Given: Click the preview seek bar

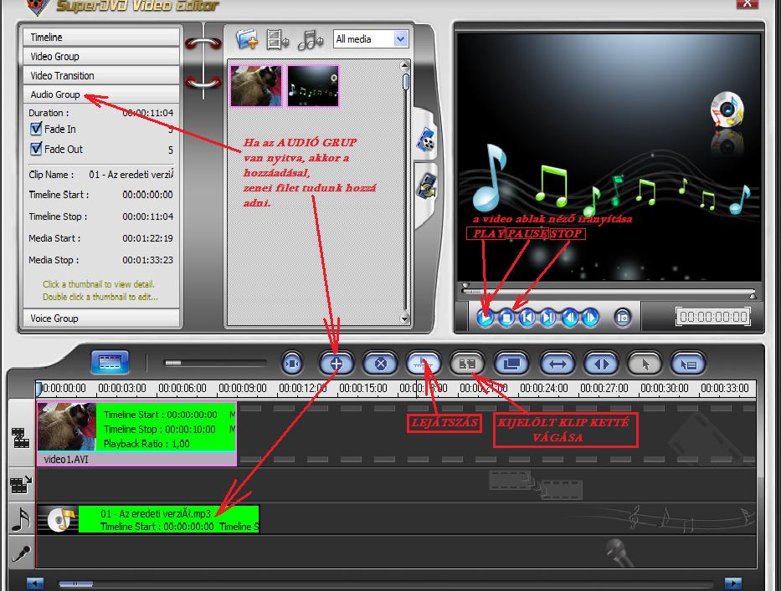Looking at the screenshot, I should click(609, 291).
